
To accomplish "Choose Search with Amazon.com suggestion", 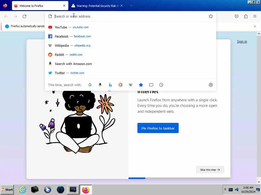I will [x=130, y=64].
